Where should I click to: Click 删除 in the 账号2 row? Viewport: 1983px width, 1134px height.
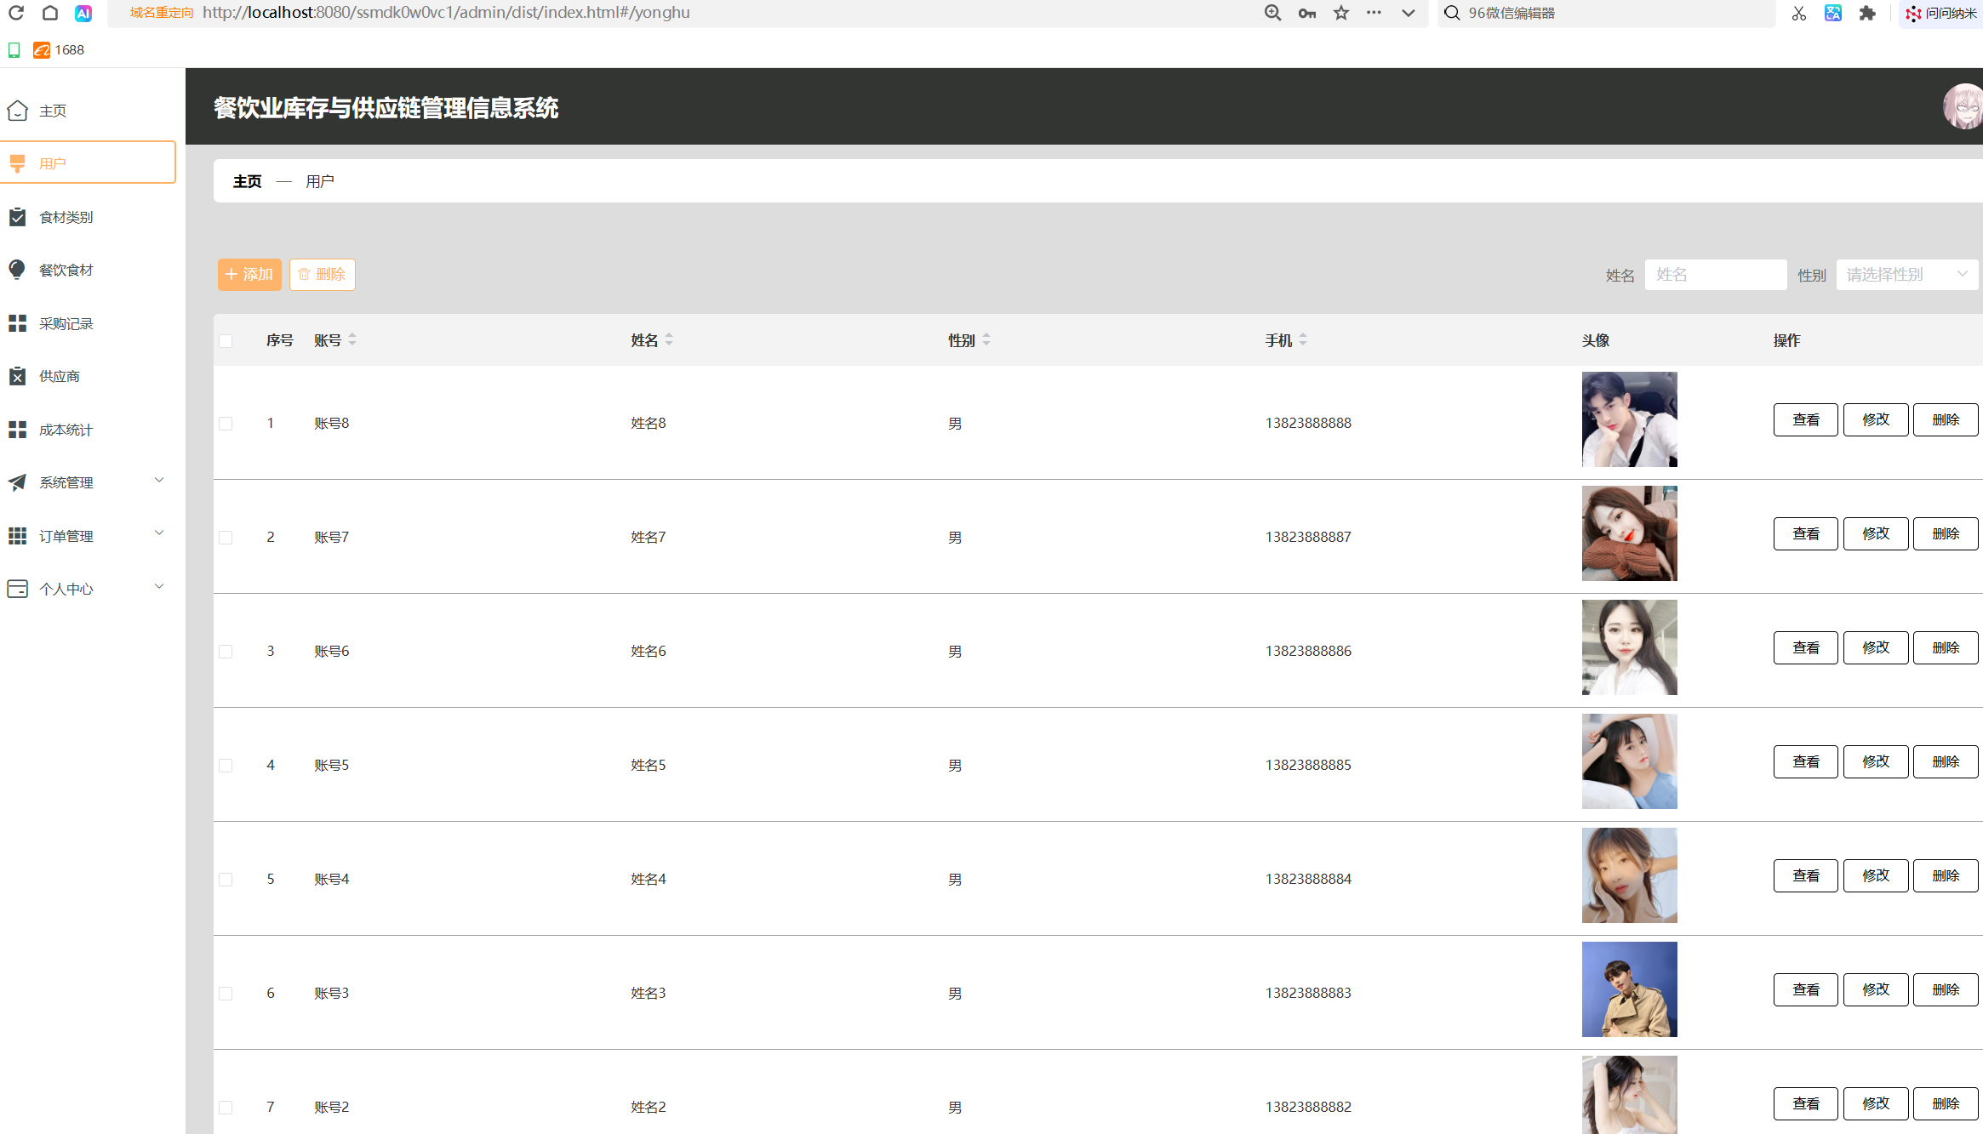point(1946,1104)
